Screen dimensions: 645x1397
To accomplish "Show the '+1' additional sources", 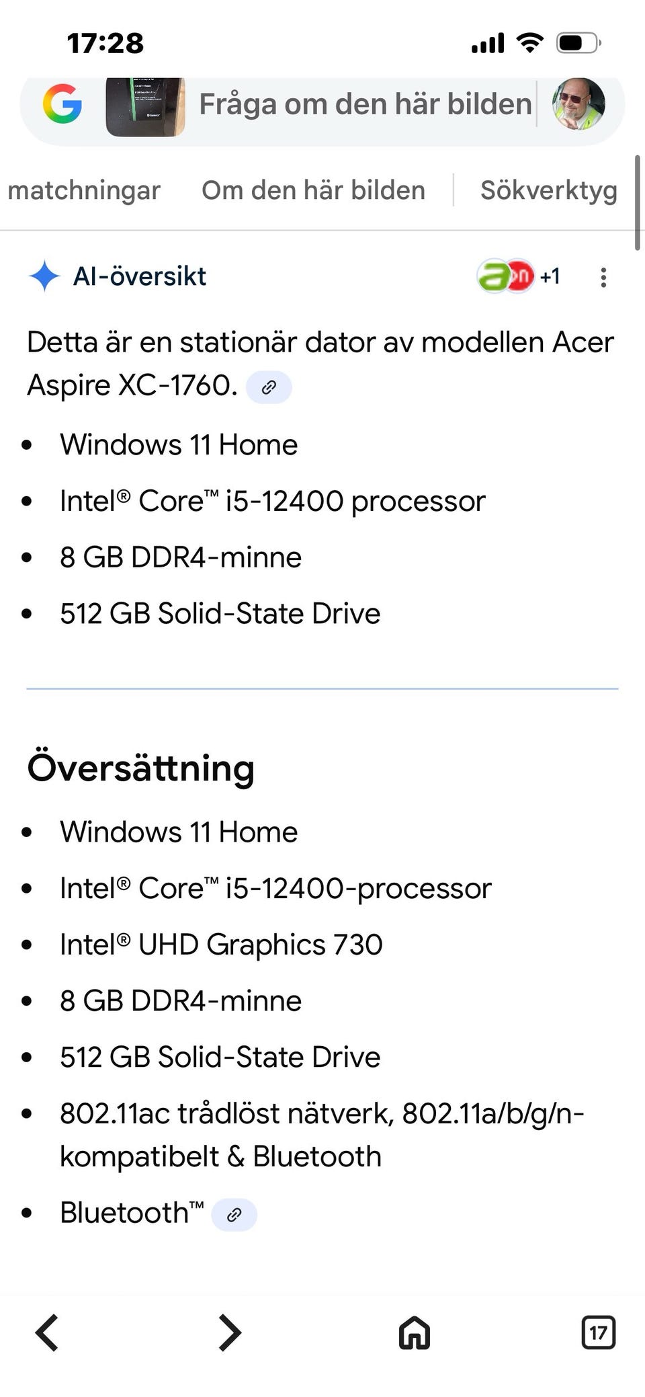I will [550, 276].
